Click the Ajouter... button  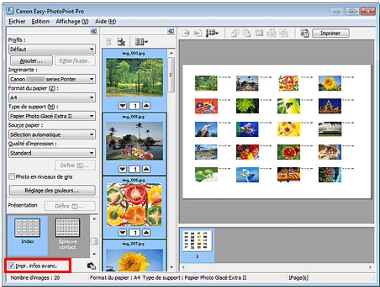(x=31, y=60)
